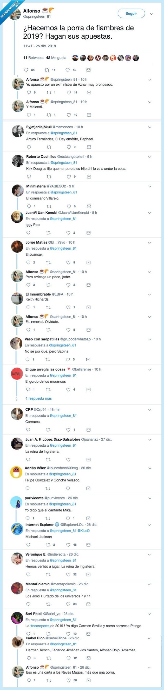This screenshot has height=690, width=164.
Task: Show '1 respuesta más' hidden reply
Action: (x=39, y=398)
